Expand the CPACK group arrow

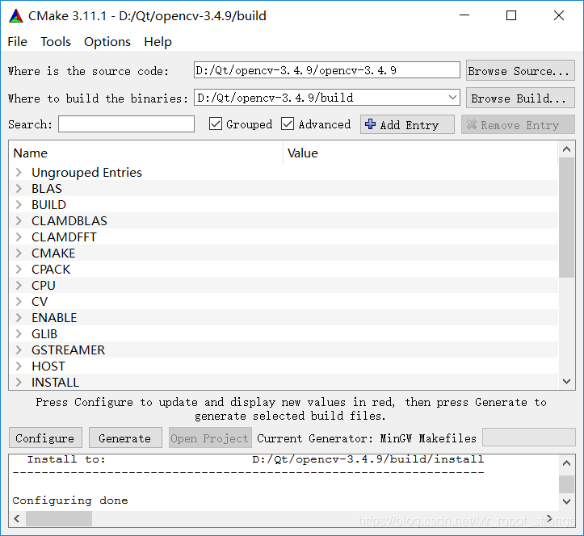coord(19,269)
